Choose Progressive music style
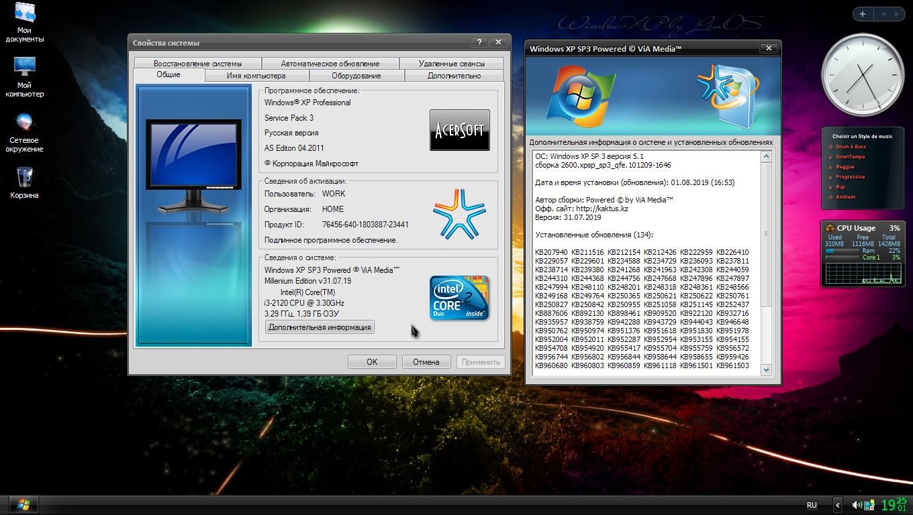913x515 pixels. [x=850, y=177]
